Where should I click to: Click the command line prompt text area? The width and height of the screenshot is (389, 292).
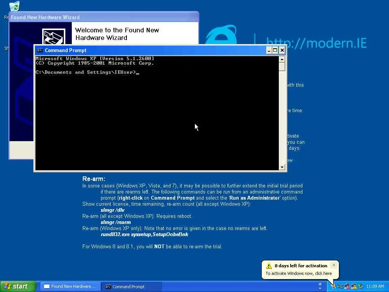click(x=86, y=72)
